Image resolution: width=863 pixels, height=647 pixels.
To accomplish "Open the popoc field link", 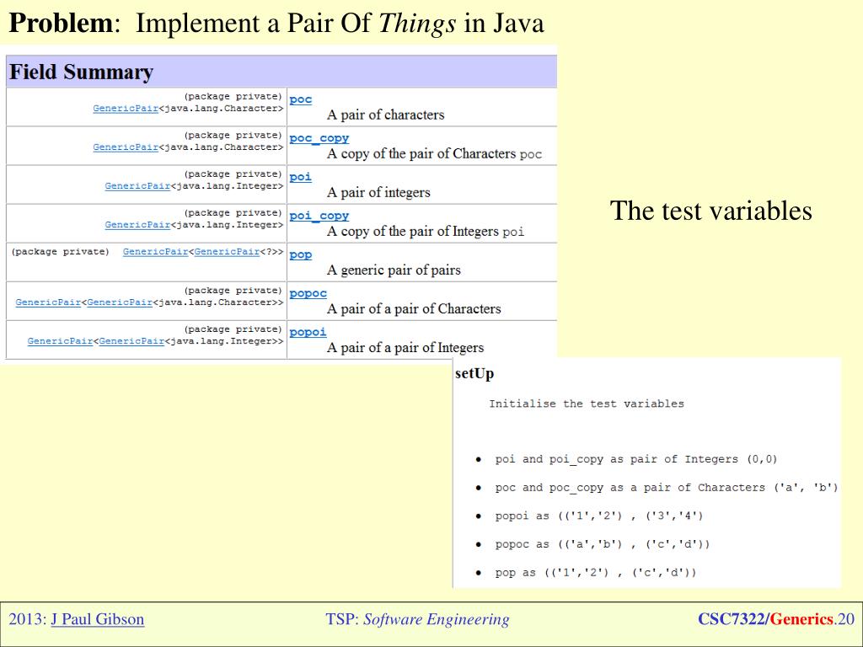I will [x=308, y=294].
